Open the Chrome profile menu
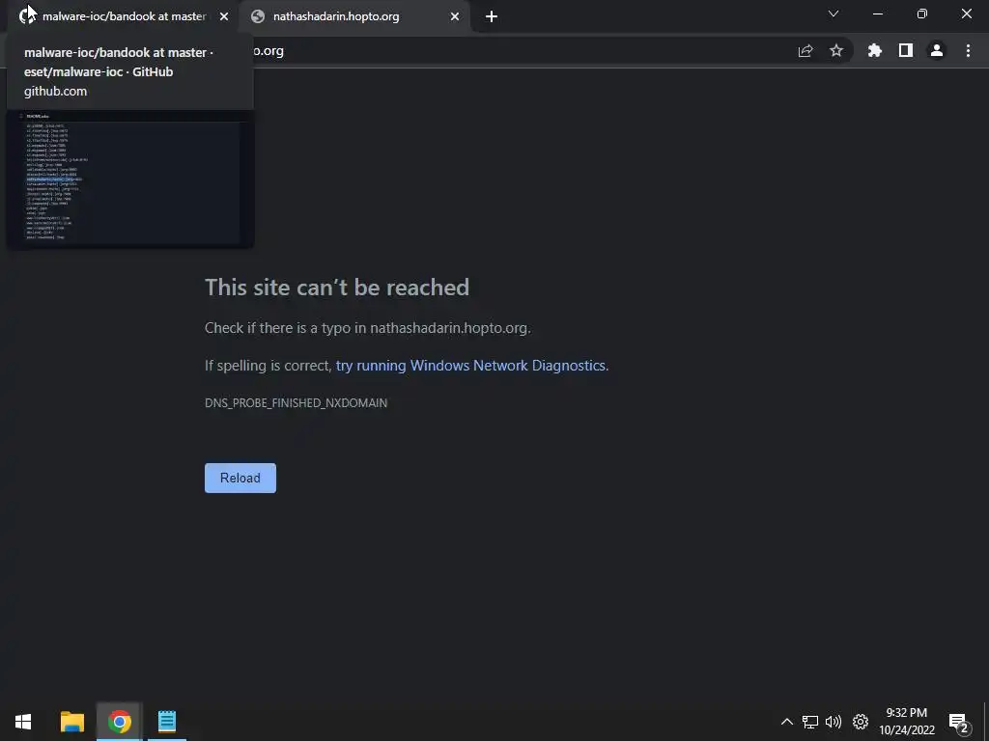989x741 pixels. tap(937, 51)
